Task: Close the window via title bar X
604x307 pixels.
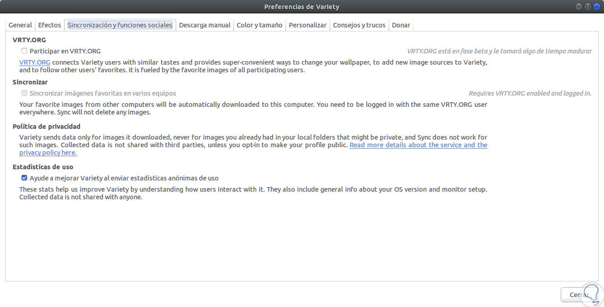Action: [x=596, y=7]
